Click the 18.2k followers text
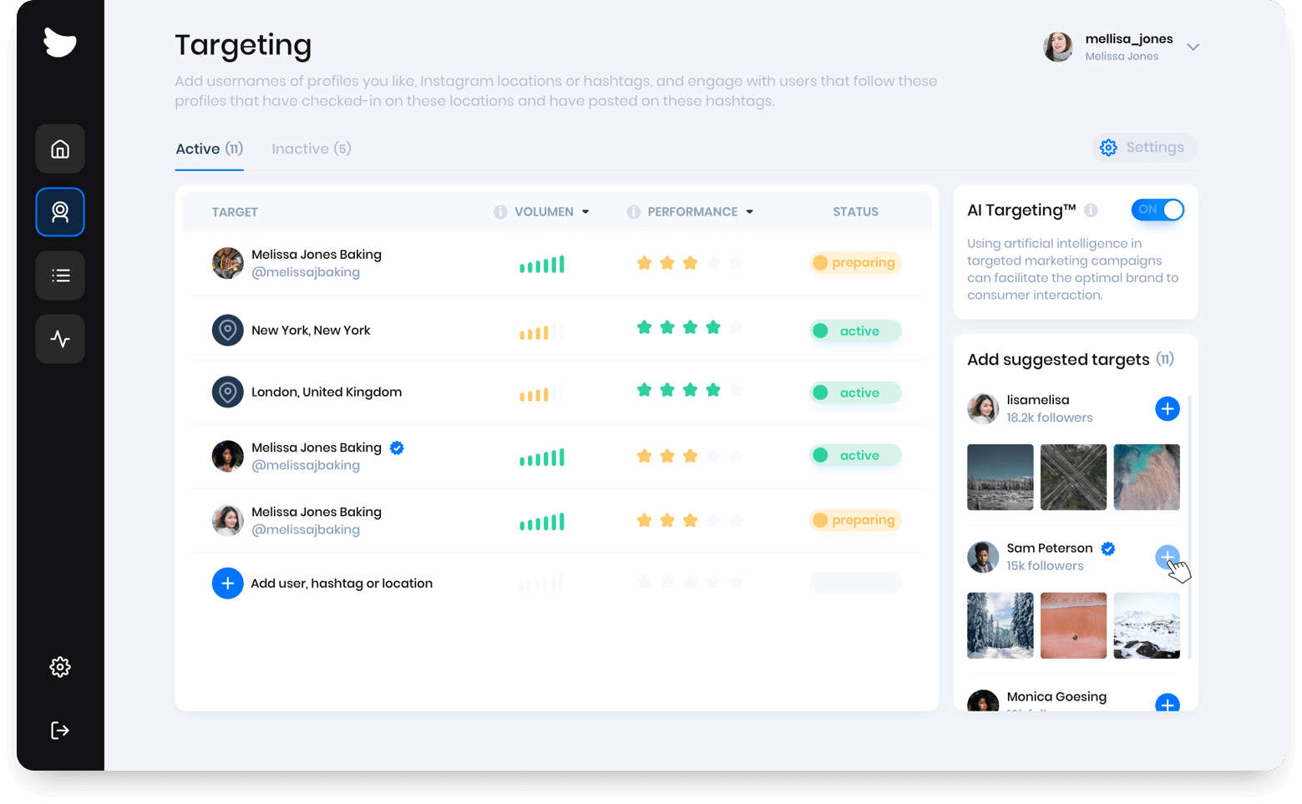 pyautogui.click(x=1050, y=417)
